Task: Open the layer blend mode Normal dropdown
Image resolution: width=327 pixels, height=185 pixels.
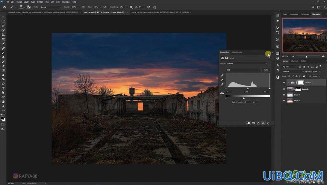Action: (x=293, y=71)
